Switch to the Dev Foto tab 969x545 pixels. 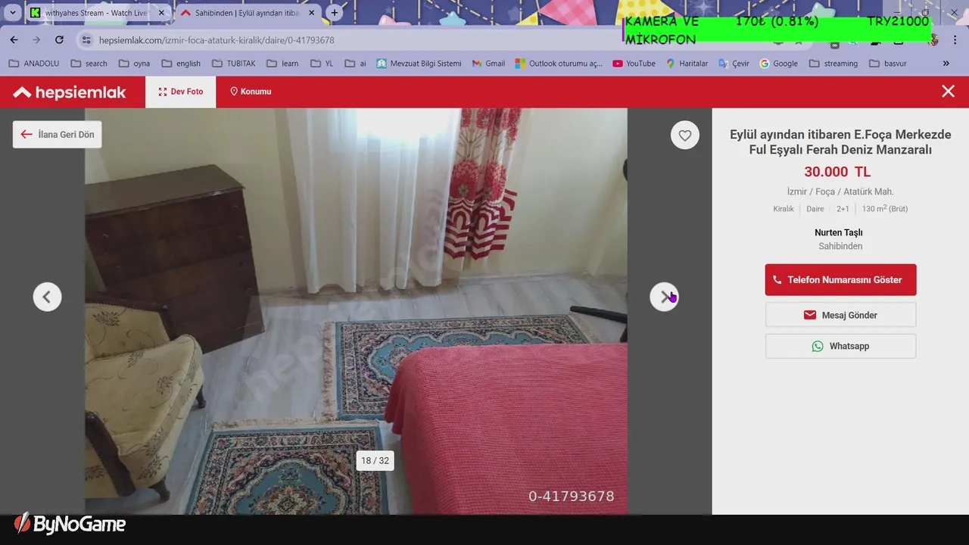[181, 92]
